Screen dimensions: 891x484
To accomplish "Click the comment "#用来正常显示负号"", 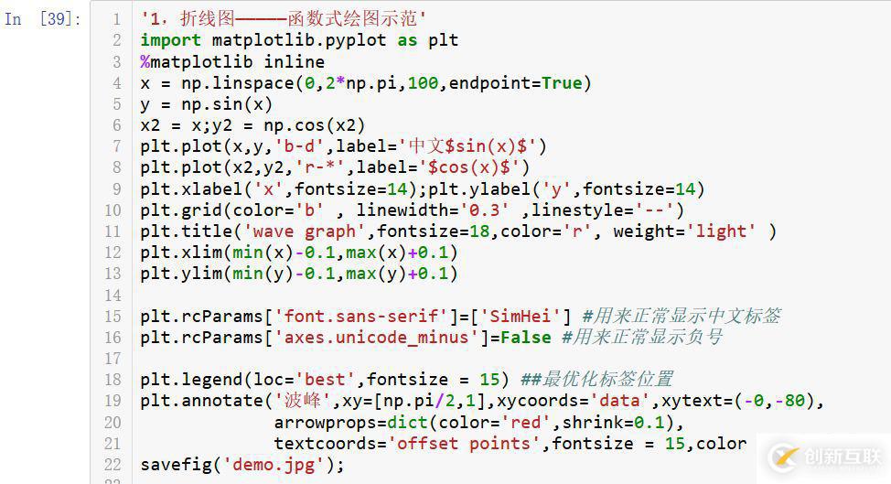I will 641,338.
